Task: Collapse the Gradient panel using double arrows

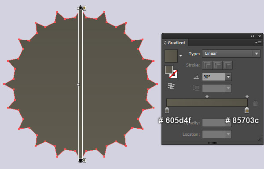Action: pyautogui.click(x=252, y=36)
